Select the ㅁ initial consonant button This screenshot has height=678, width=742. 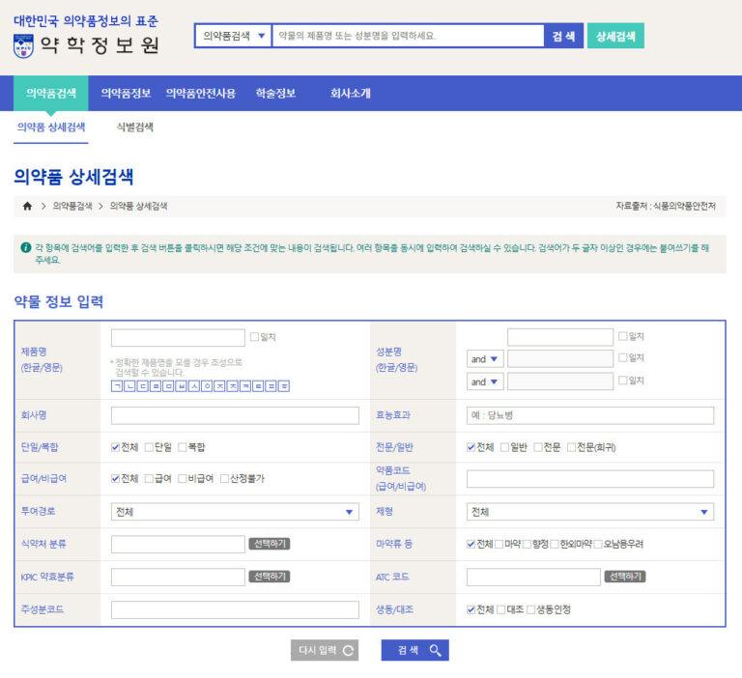pos(168,386)
